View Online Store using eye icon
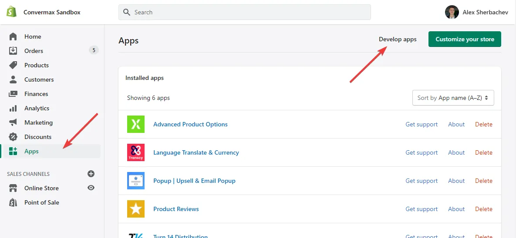Viewport: 516px width, 238px height. [x=91, y=188]
